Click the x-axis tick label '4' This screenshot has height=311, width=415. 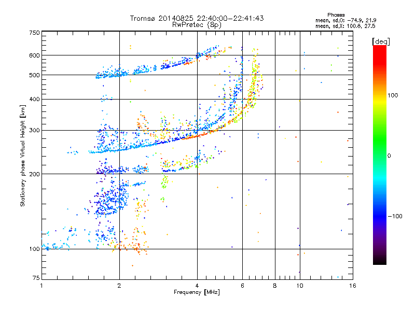[x=197, y=286]
